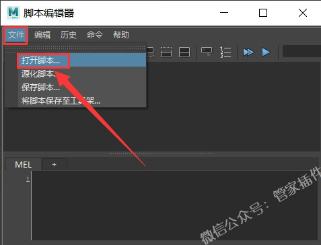321x245 pixels.
Task: Click the Execute All double-arrow icon
Action: 248,53
